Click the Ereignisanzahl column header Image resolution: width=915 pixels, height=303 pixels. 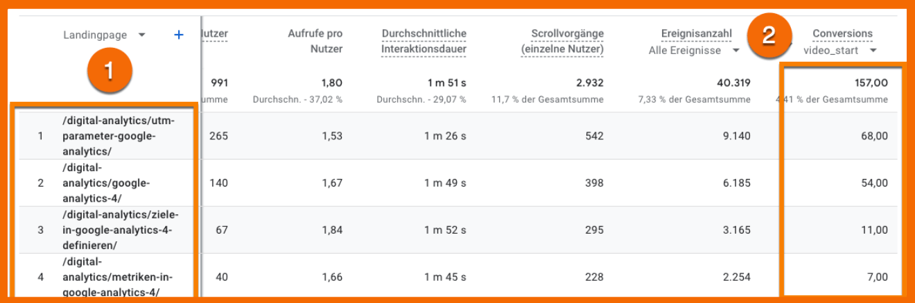tap(697, 33)
